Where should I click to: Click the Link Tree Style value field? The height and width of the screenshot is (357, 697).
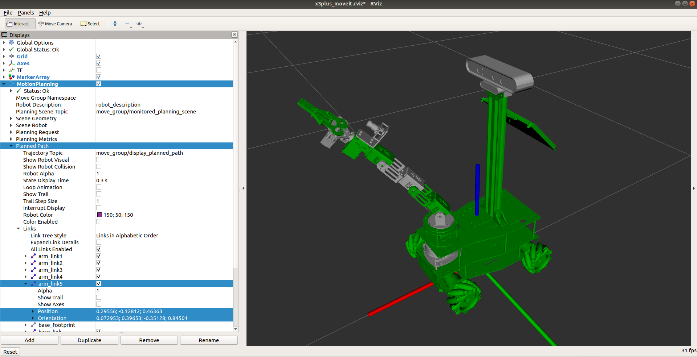[x=164, y=235]
